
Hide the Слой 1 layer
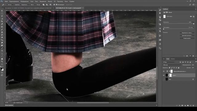(x=164, y=75)
